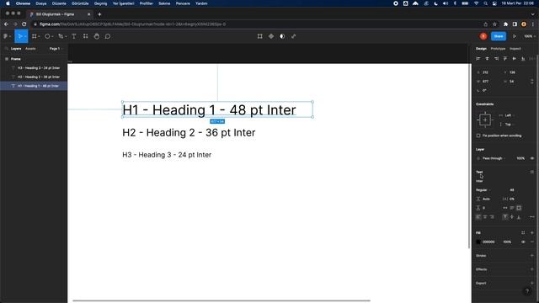Select the Comment tool
Image resolution: width=539 pixels, height=303 pixels.
coord(108,36)
